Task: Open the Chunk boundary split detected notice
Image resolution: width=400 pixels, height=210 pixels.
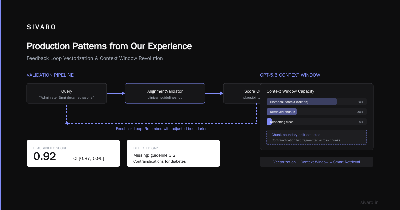Action: [317, 137]
